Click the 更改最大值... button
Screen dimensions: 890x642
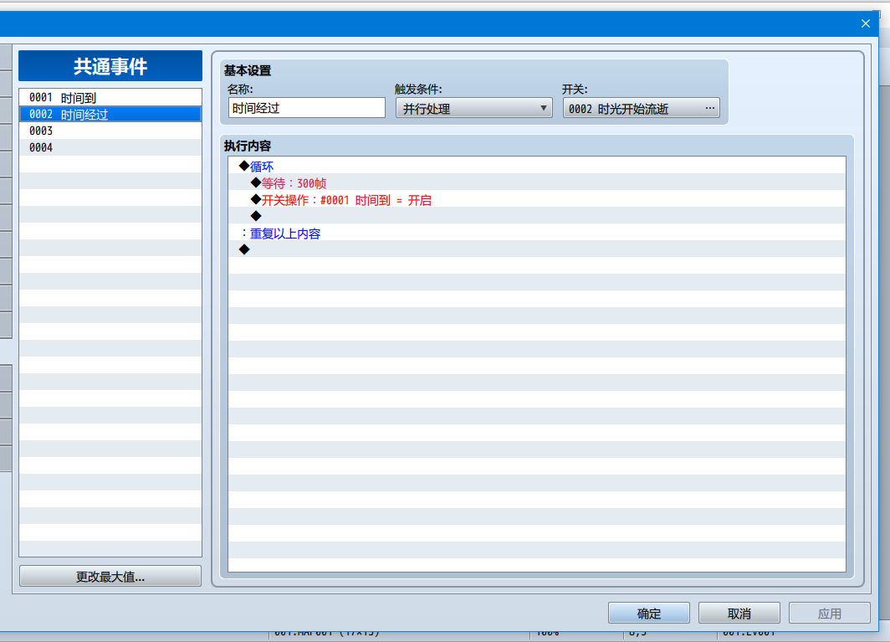(x=110, y=576)
